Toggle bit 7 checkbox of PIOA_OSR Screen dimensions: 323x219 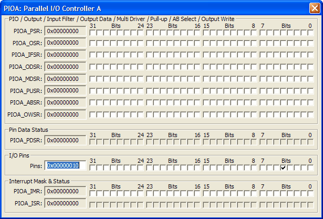tap(263, 43)
